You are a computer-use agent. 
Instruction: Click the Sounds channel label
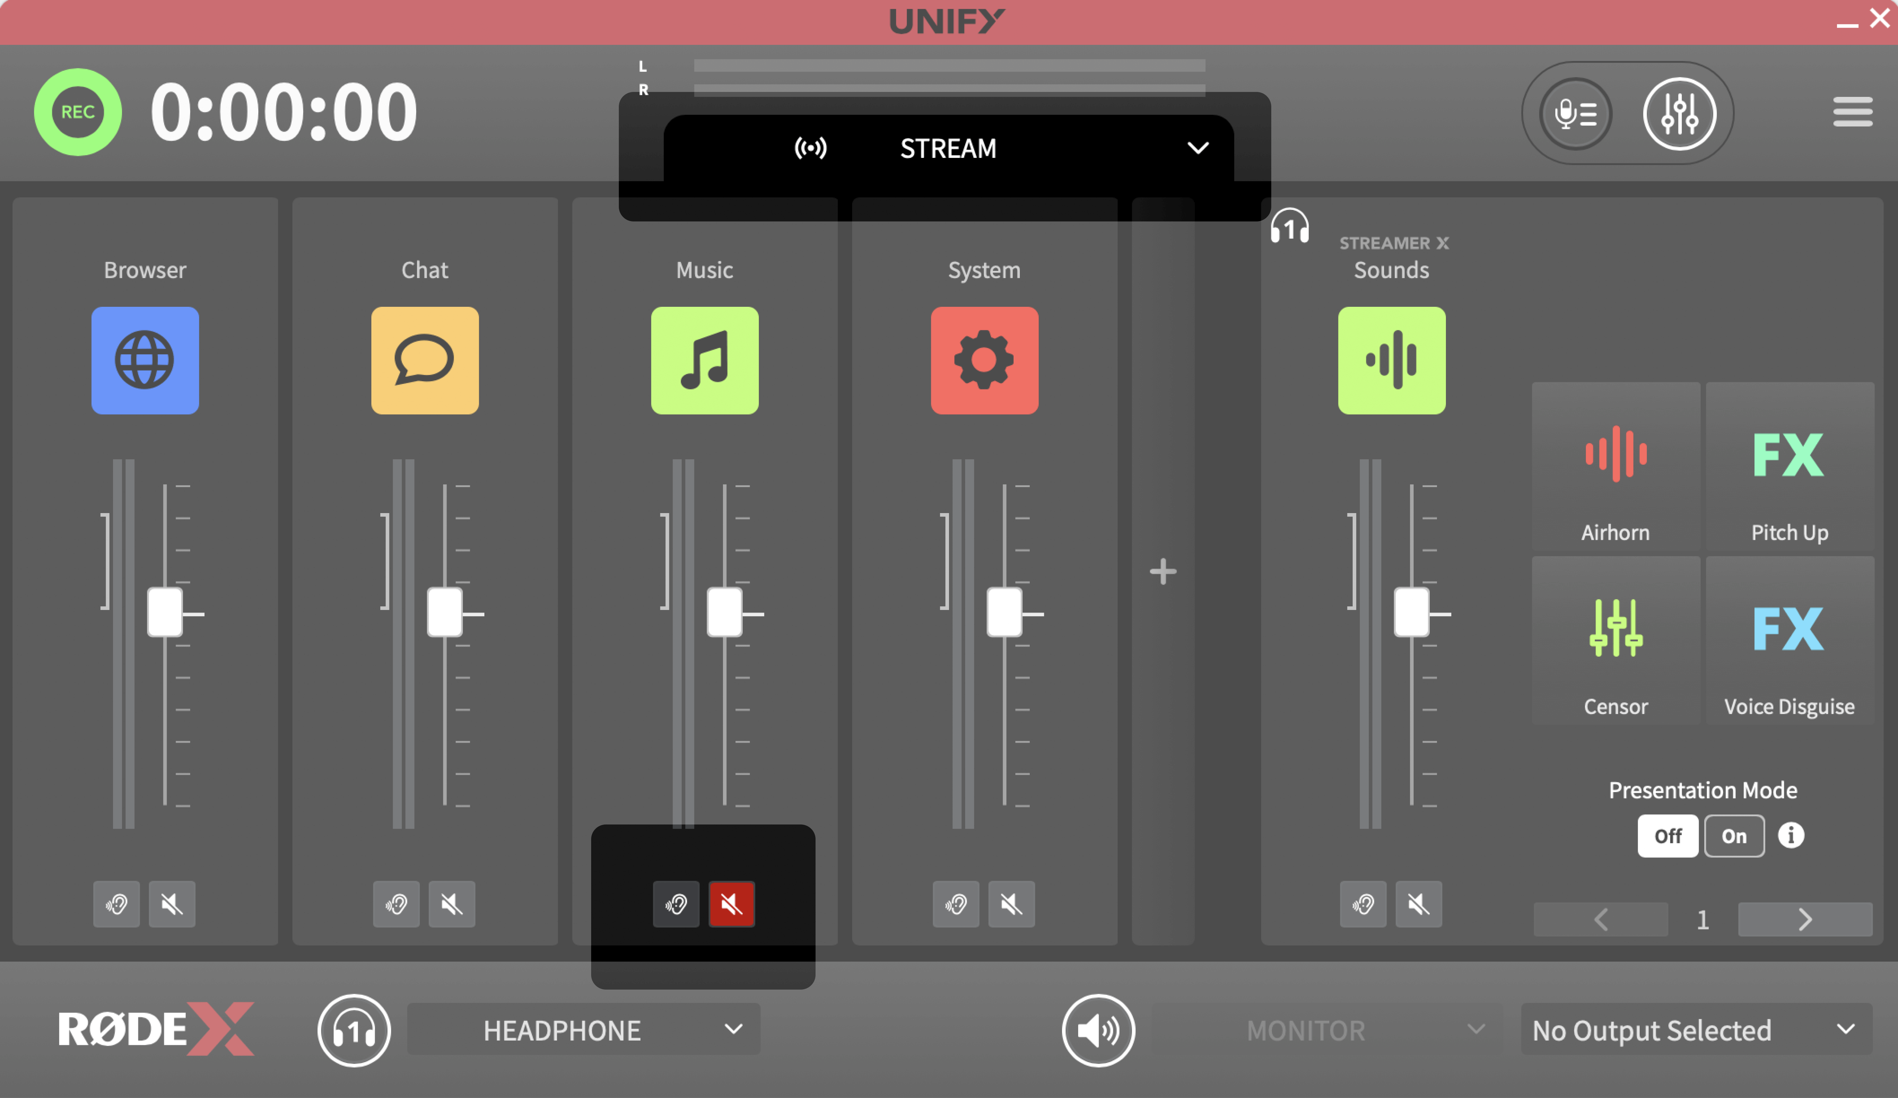tap(1392, 270)
